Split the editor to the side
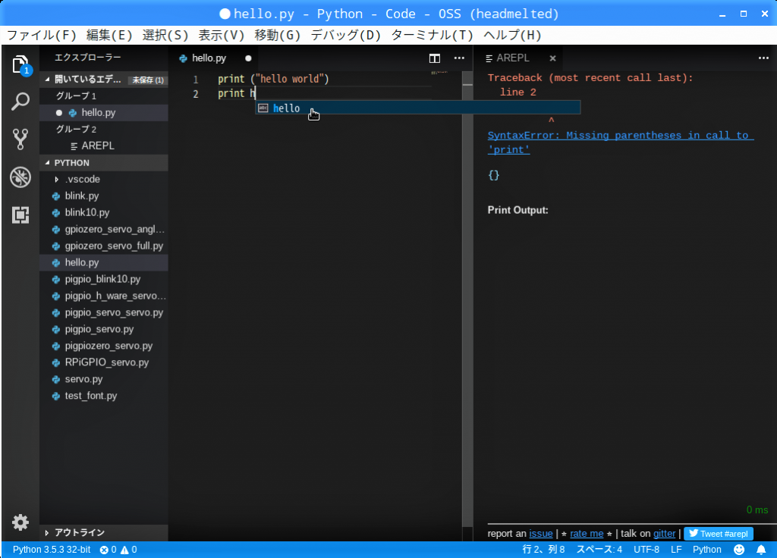Viewport: 777px width, 558px height. point(435,58)
